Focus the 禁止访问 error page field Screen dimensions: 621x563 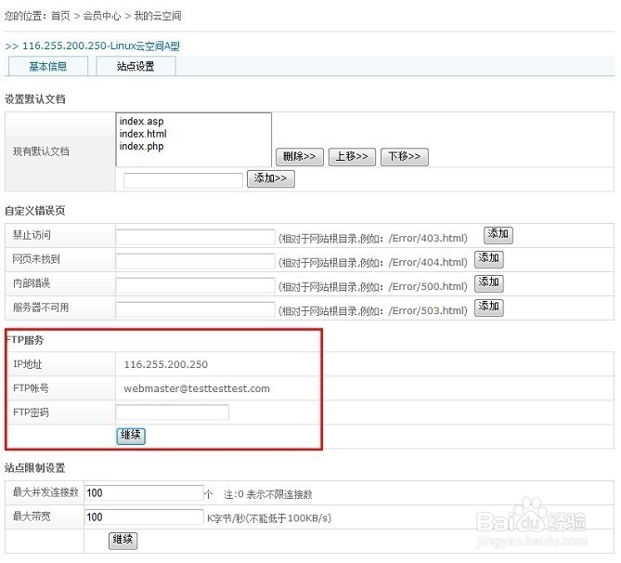pos(195,237)
